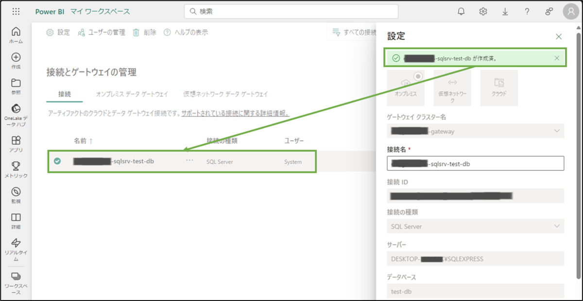Open the app launcher waffle icon
The image size is (583, 301).
tap(16, 12)
